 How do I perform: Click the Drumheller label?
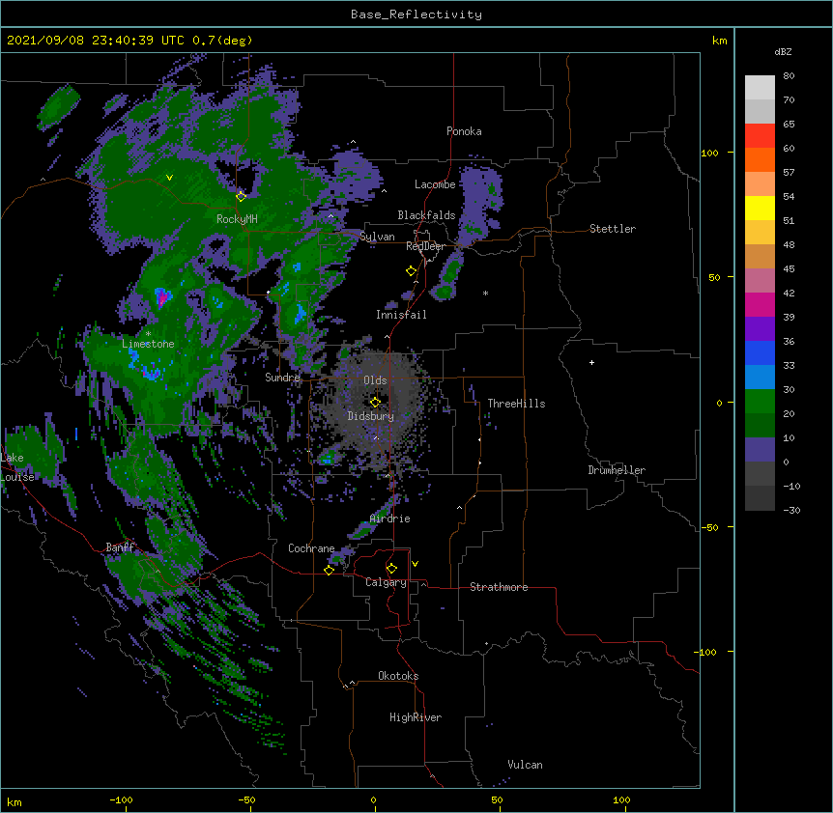point(617,470)
